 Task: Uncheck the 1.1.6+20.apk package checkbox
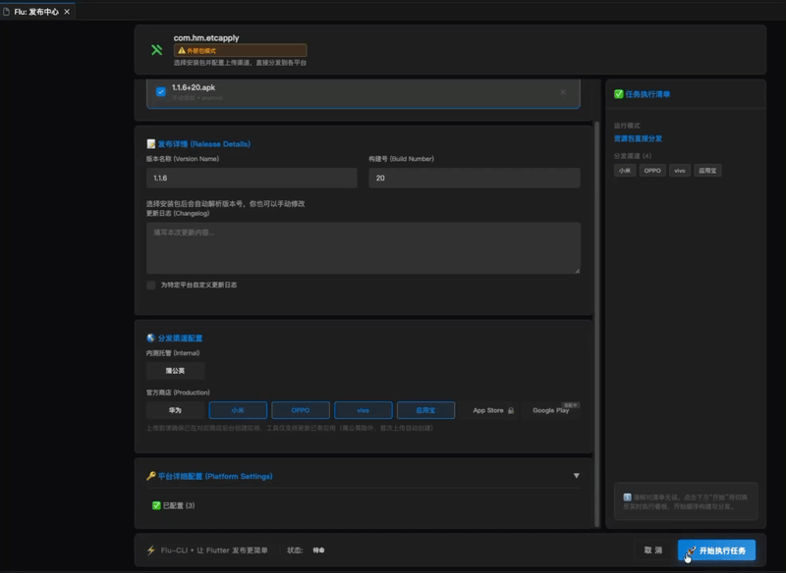click(161, 91)
